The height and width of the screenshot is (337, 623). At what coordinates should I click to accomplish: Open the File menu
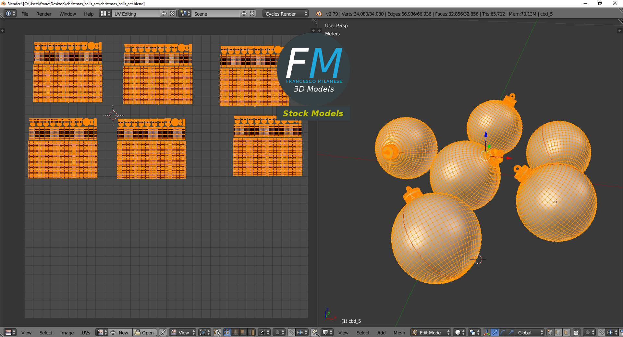click(25, 14)
